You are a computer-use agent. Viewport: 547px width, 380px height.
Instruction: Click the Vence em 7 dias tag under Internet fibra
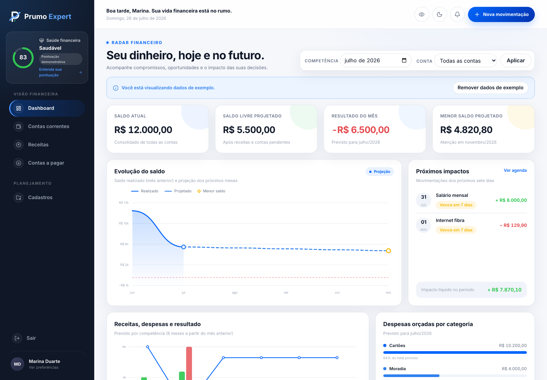(456, 230)
